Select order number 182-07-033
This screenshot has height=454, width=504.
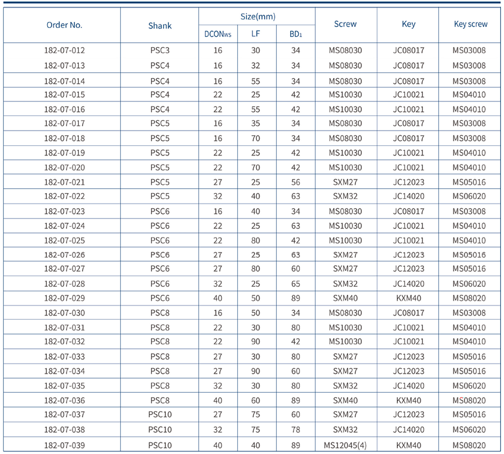tap(64, 357)
